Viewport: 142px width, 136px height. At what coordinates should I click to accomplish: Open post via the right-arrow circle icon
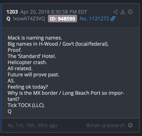(x=130, y=12)
